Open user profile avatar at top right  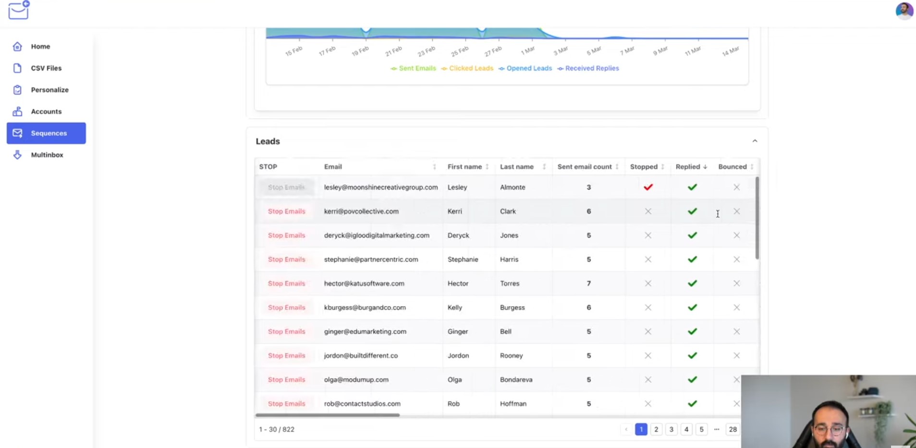904,11
